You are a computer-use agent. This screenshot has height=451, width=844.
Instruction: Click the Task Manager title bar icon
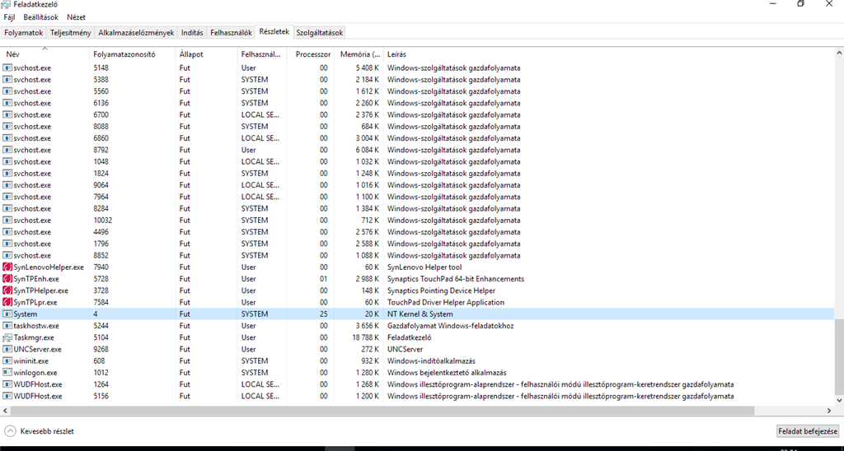7,4
